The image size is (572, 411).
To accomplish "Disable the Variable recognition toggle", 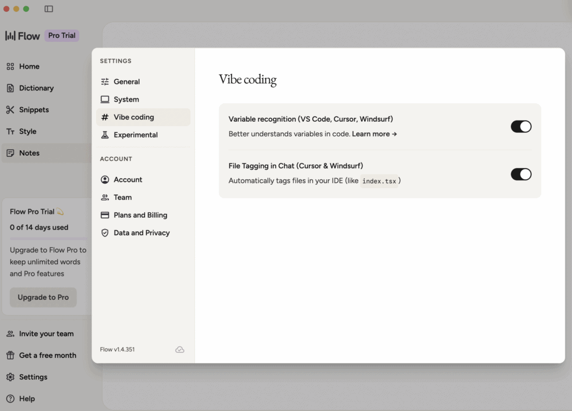I will [521, 127].
